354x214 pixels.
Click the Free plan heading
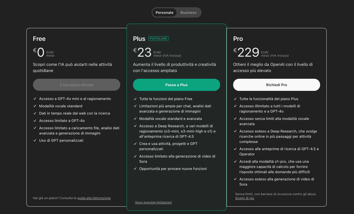point(39,39)
